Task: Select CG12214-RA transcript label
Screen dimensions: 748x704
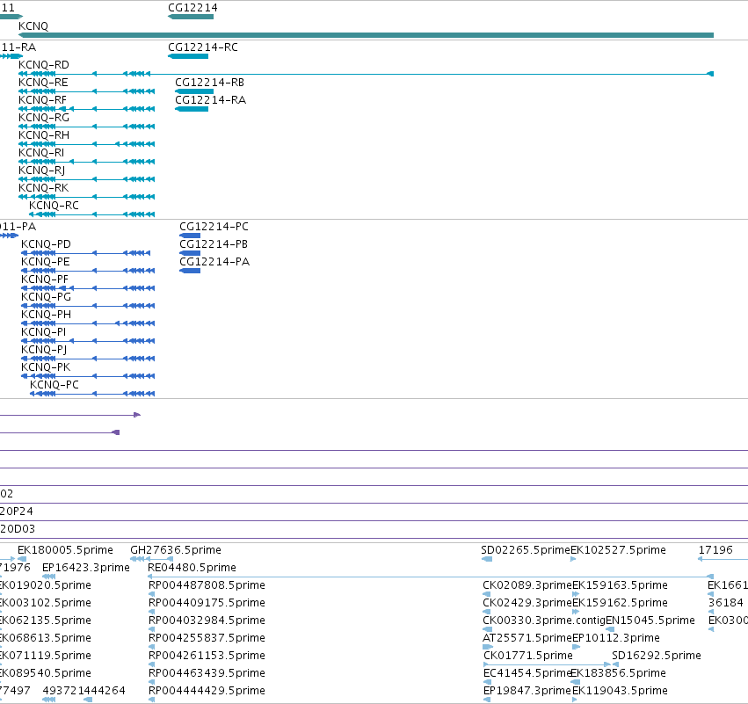Action: pyautogui.click(x=211, y=100)
